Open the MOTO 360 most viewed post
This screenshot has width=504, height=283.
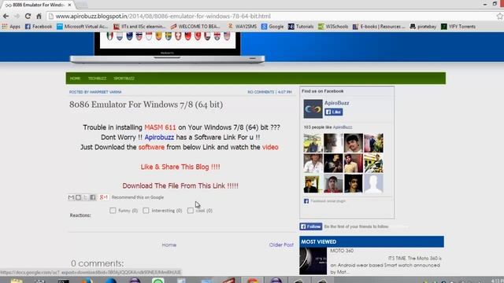click(x=342, y=251)
